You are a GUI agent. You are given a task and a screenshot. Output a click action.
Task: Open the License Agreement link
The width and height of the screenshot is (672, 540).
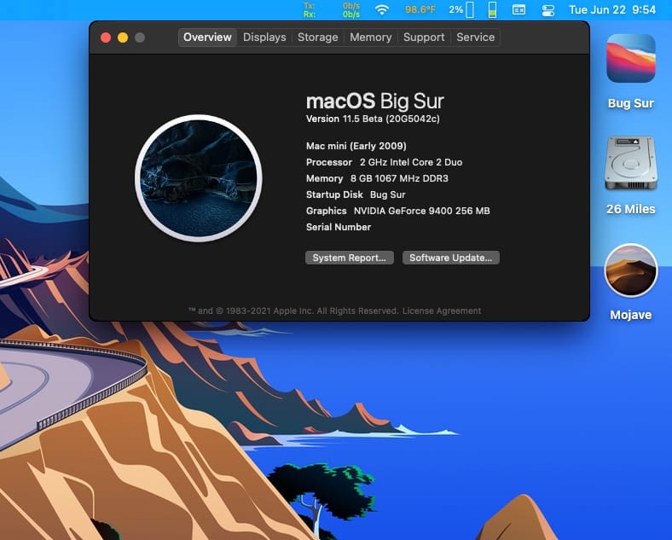click(x=442, y=311)
